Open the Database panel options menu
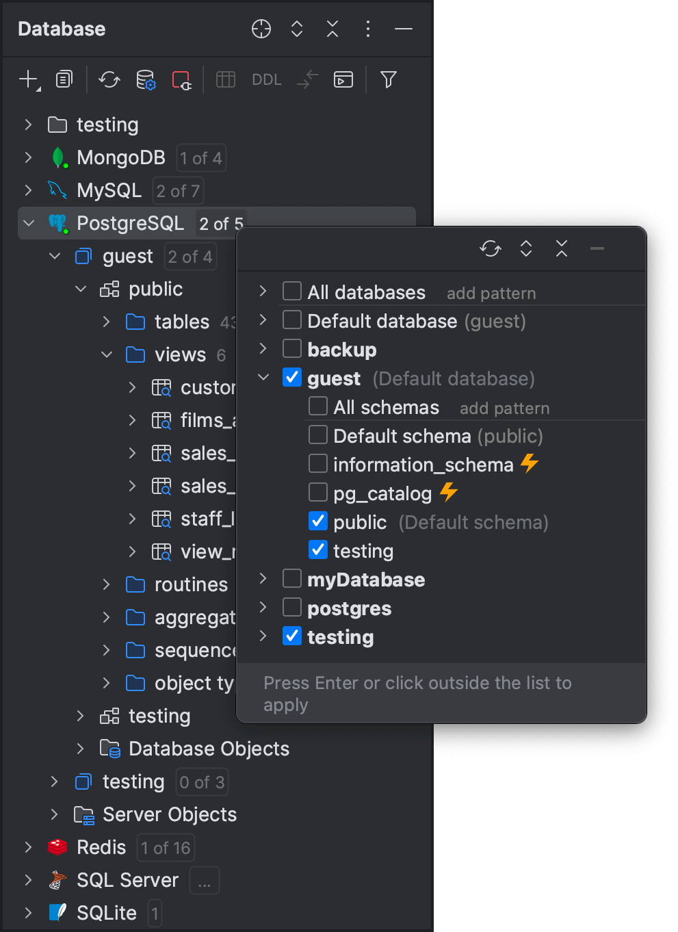The image size is (678, 932). point(368,29)
